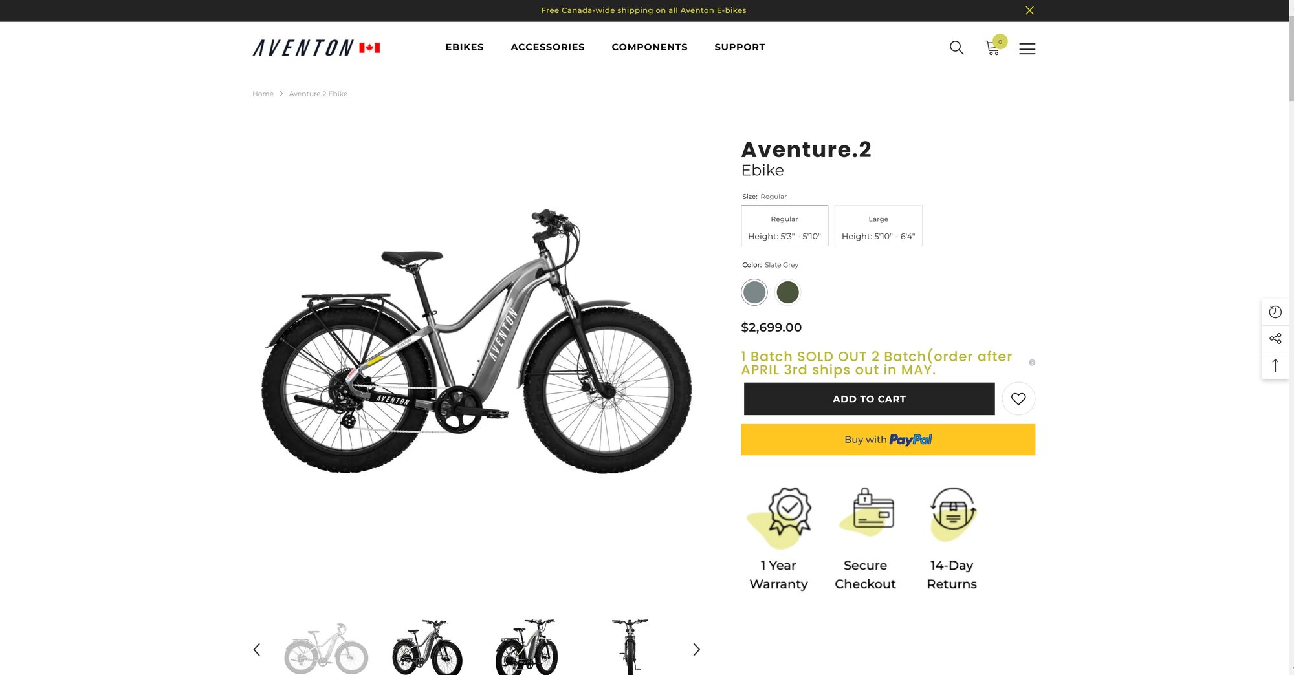Choose the Slate Grey color swatch
The height and width of the screenshot is (675, 1294).
(754, 292)
